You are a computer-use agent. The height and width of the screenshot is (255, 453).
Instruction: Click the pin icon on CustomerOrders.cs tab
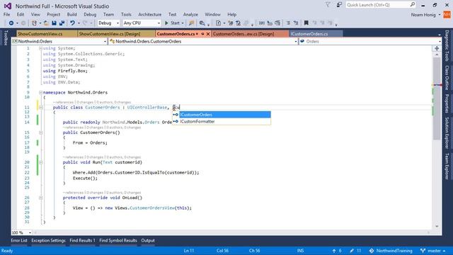[202, 34]
